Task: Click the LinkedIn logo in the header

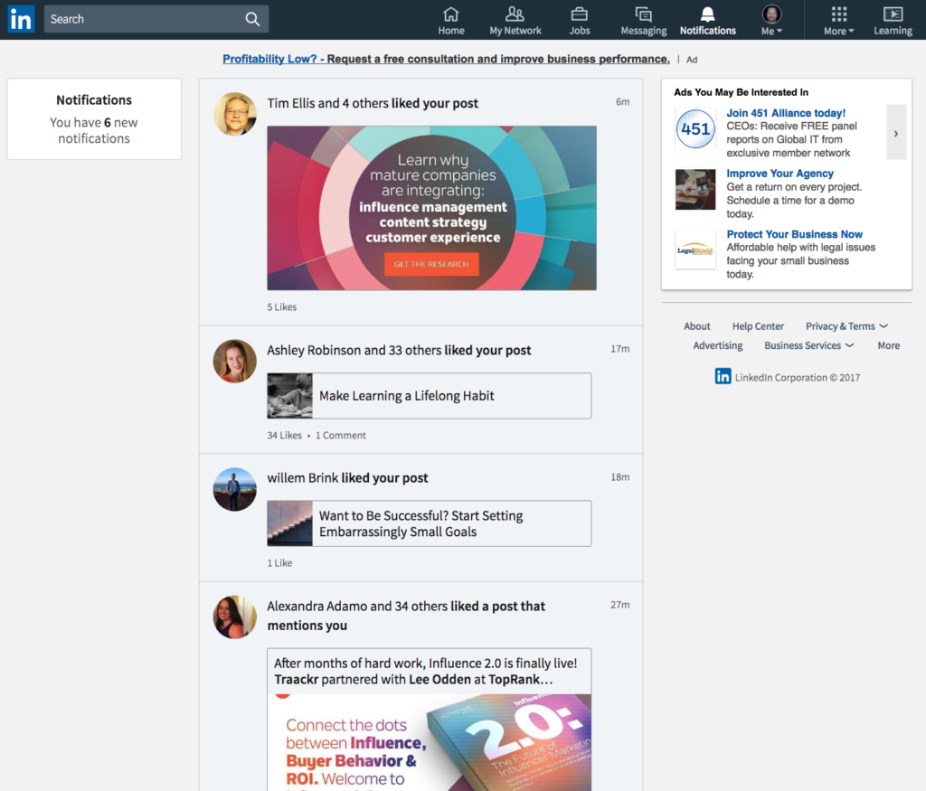Action: pyautogui.click(x=21, y=19)
